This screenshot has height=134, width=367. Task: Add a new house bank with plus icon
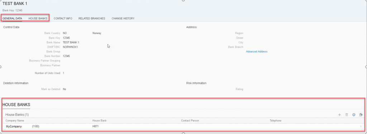339,115
